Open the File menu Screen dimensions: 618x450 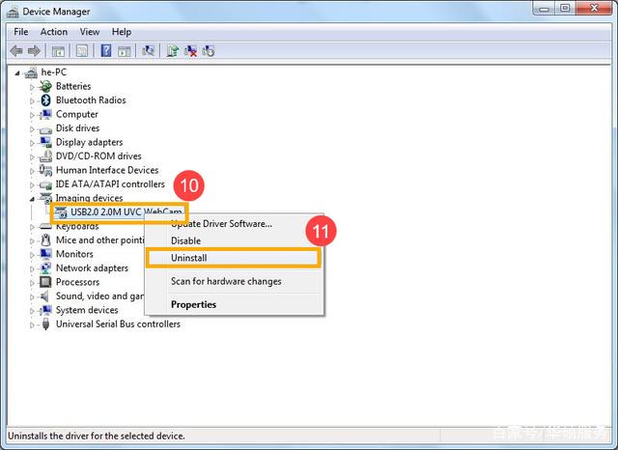21,32
